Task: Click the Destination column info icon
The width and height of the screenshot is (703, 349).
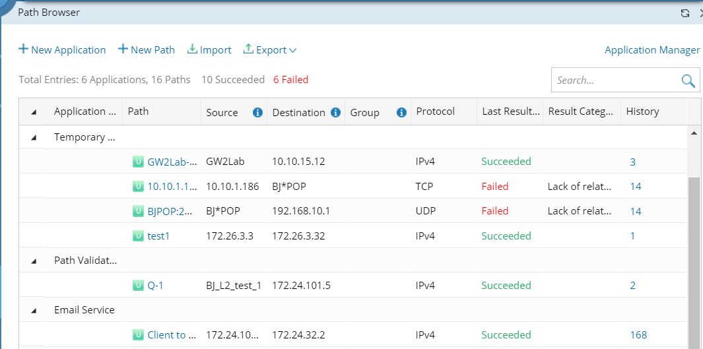Action: tap(335, 113)
